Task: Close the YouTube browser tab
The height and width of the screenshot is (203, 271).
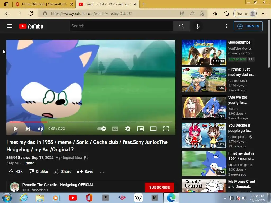Action: click(135, 4)
